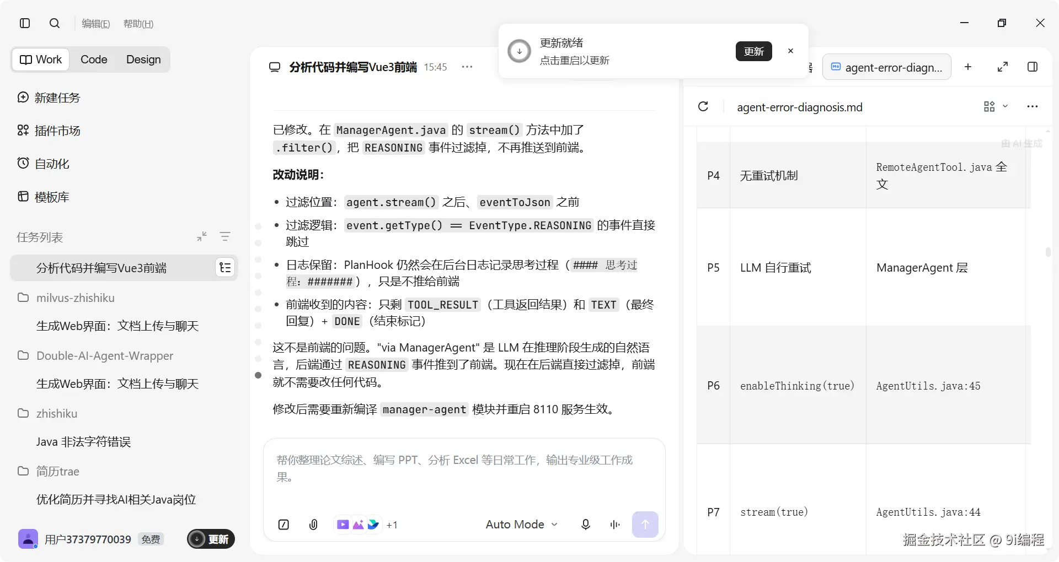Click 更新 in the update-ready notification
Screen dimensions: 1059x562
point(754,51)
